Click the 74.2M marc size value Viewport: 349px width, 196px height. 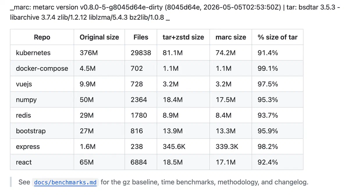(226, 53)
